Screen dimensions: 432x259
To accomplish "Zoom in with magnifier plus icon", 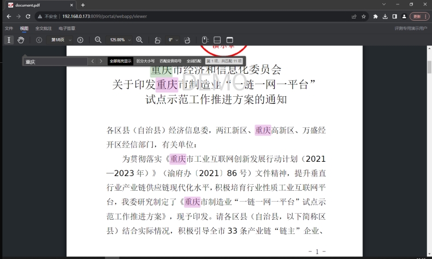I will coord(139,40).
